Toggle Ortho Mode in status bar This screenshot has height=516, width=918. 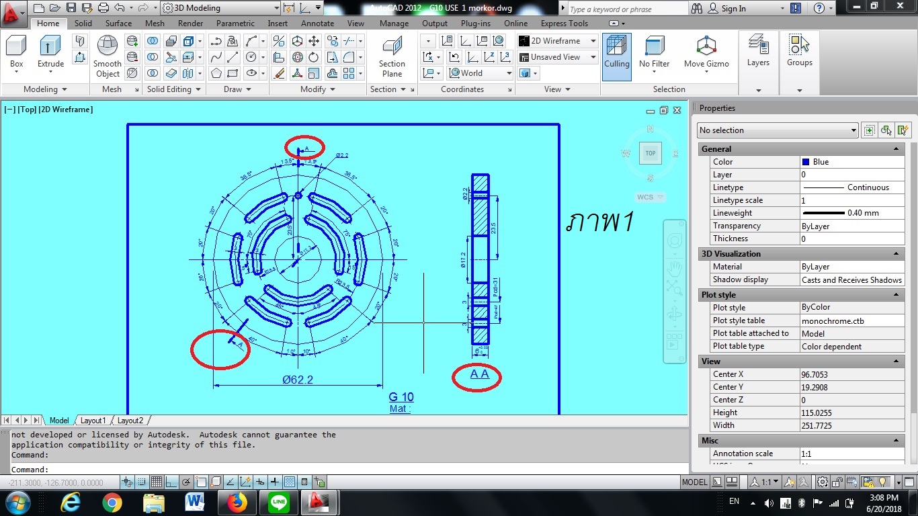pyautogui.click(x=171, y=482)
